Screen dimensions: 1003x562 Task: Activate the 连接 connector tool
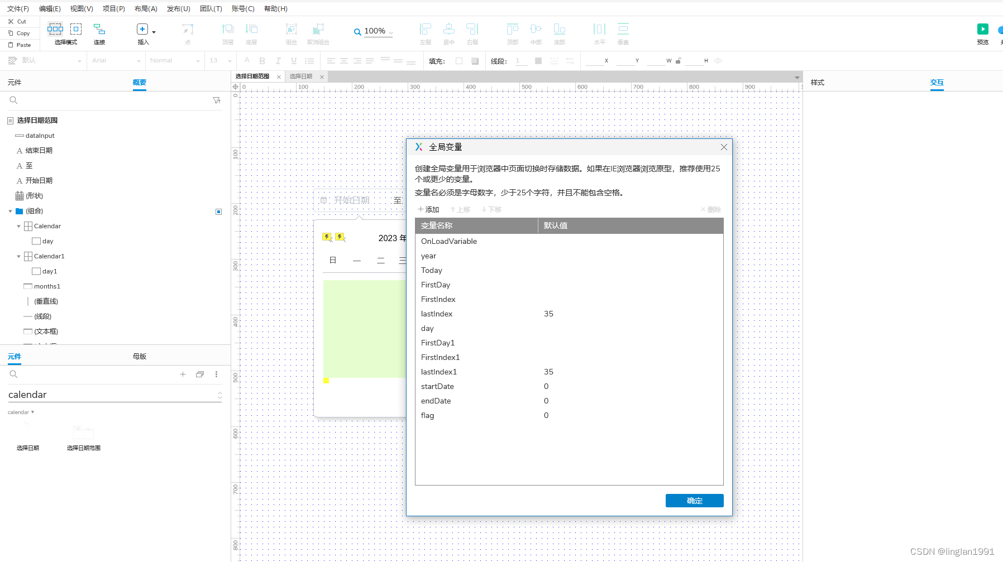coord(99,31)
